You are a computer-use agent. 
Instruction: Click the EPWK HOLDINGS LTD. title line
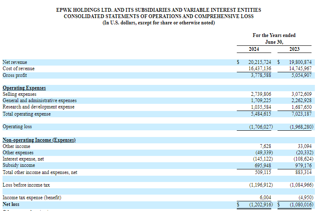click(159, 10)
